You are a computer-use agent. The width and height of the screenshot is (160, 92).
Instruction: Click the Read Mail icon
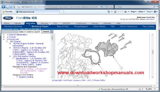coord(121,12)
